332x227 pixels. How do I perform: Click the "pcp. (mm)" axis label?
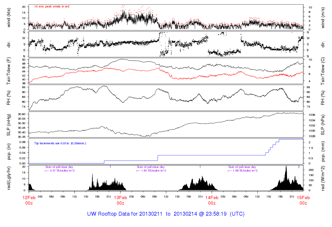tap(323, 152)
